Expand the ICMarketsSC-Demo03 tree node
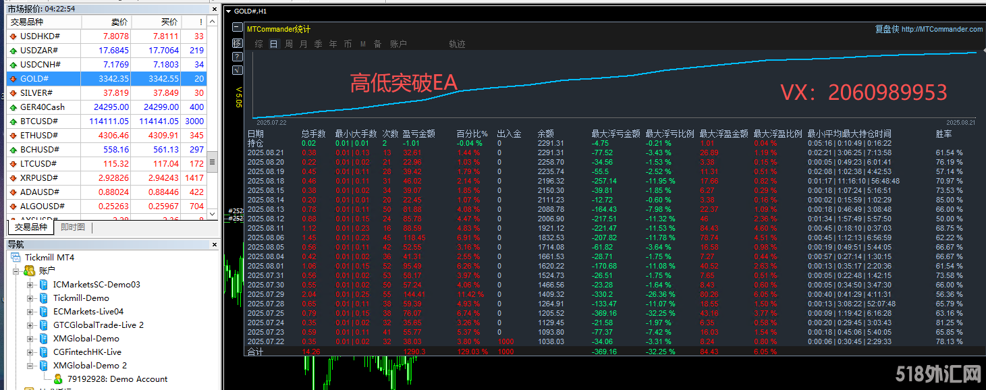 tap(30, 285)
